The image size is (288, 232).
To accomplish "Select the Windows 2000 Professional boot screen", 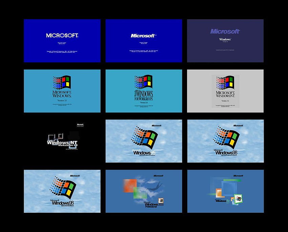I will [x=144, y=191].
